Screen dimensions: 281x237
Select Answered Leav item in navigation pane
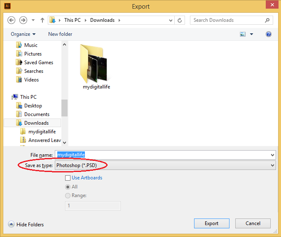[44, 140]
